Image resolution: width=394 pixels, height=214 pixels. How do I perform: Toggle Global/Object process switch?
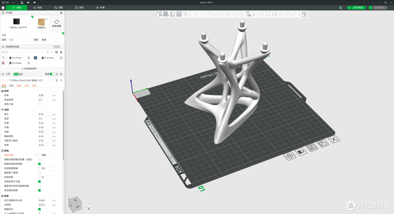pyautogui.click(x=18, y=74)
